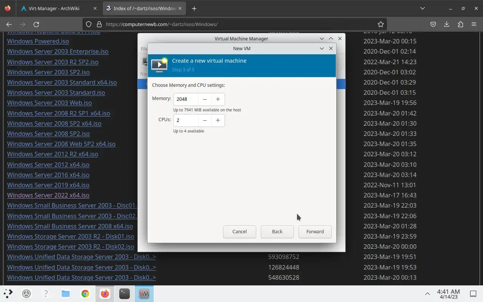The width and height of the screenshot is (483, 302).
Task: Close the Virtual Machine Manager window
Action: click(340, 39)
